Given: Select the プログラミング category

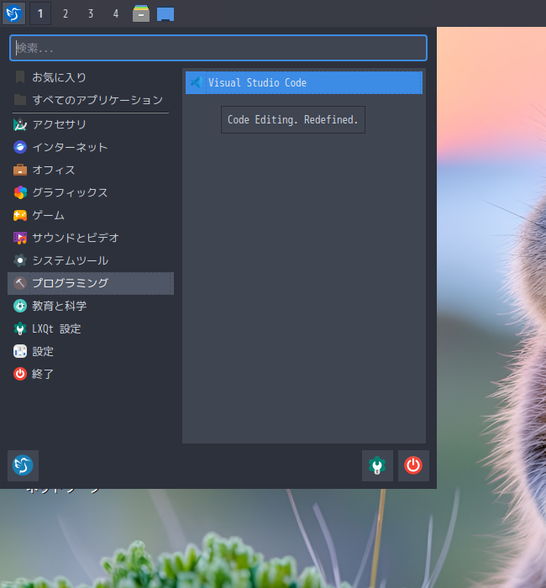Looking at the screenshot, I should pyautogui.click(x=91, y=283).
